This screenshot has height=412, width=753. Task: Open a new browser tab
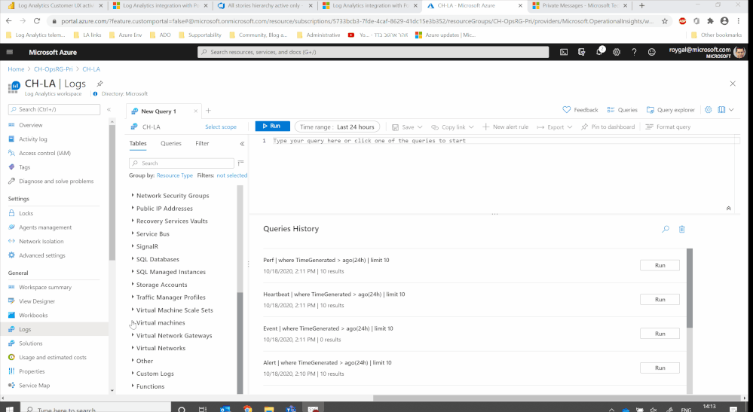pyautogui.click(x=641, y=6)
